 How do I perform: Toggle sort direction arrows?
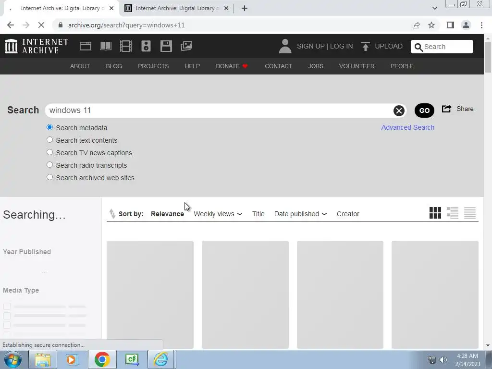pos(112,213)
